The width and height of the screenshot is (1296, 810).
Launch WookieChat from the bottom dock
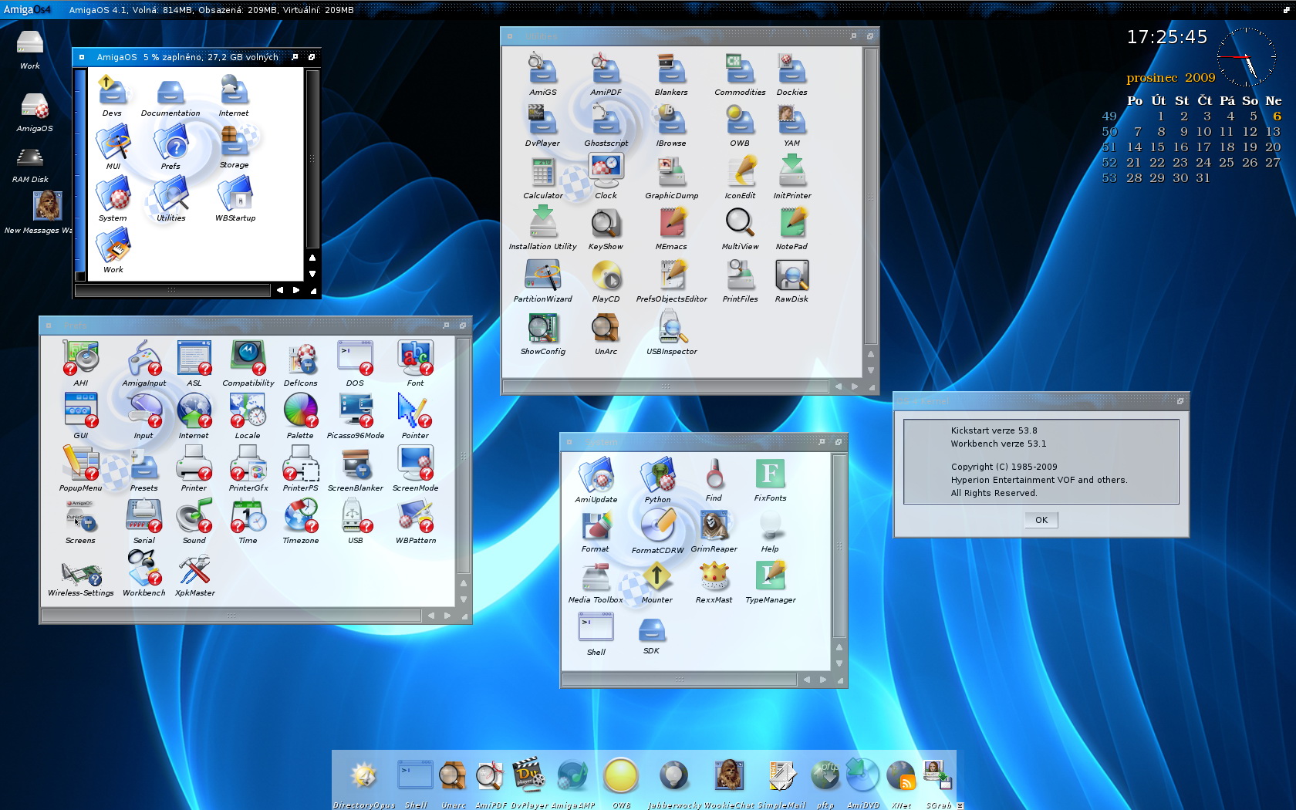click(728, 776)
